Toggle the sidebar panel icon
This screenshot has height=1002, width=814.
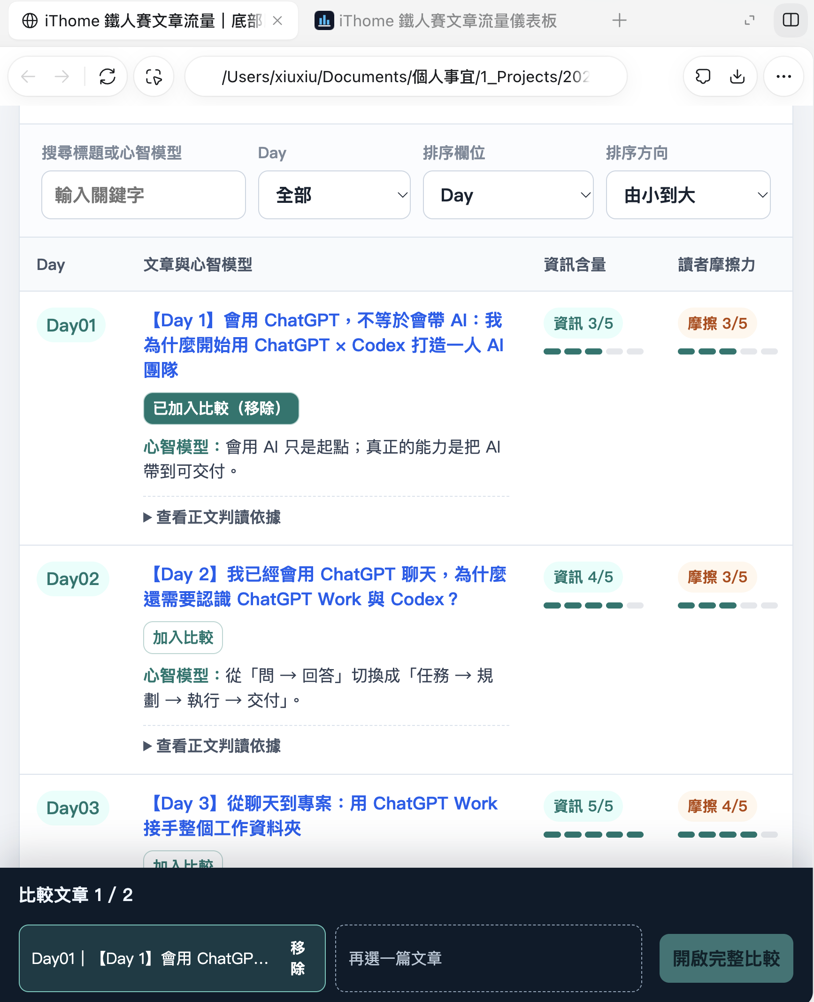(x=791, y=20)
